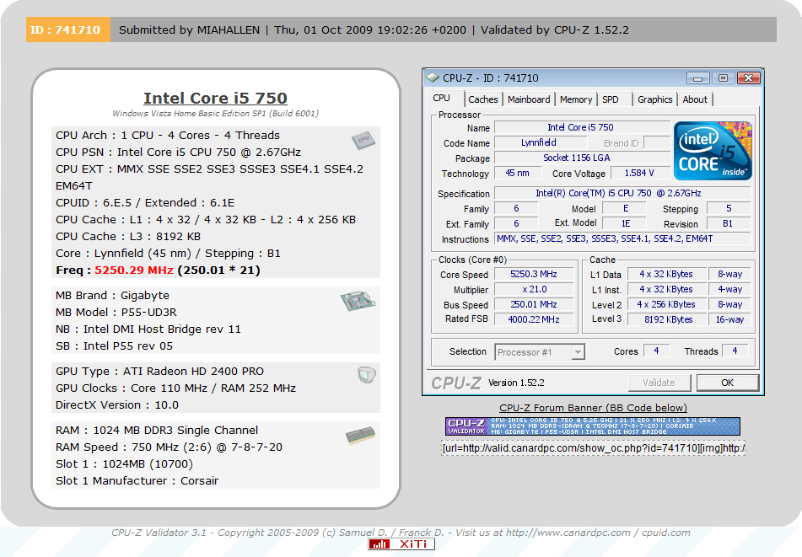This screenshot has width=802, height=557.
Task: Click the Validate button
Action: point(659,383)
